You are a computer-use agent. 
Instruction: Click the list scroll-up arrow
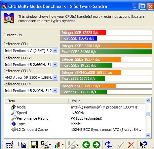tap(148, 100)
